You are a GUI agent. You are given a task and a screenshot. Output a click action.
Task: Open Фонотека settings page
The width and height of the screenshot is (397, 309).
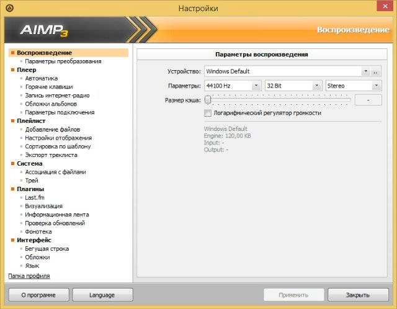(x=38, y=232)
